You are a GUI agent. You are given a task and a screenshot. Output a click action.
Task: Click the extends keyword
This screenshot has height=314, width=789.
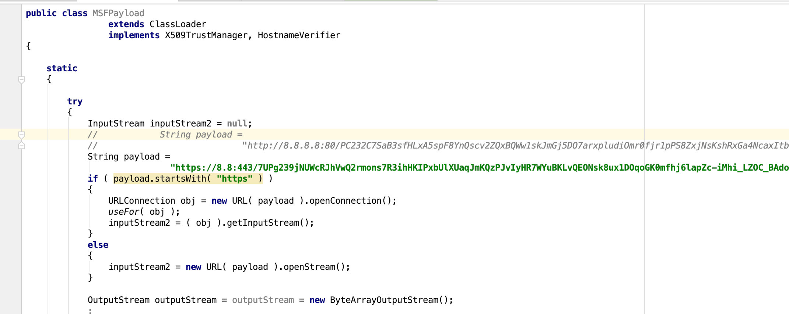click(126, 24)
